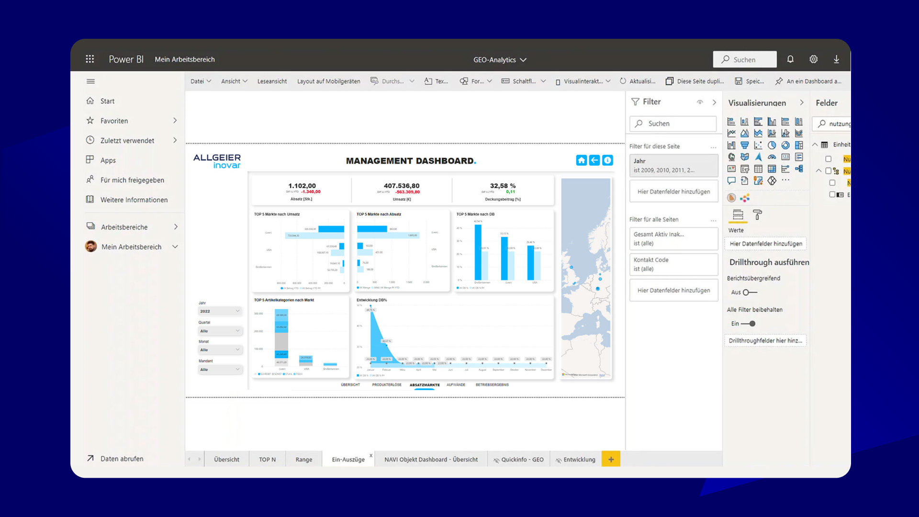
Task: Check the first field under Einheit table
Action: coord(829,159)
